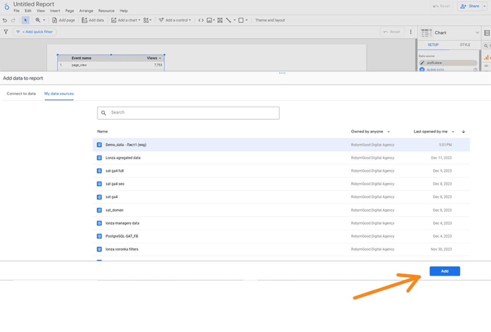Click the top header Reset button
The image size is (491, 332).
(x=441, y=6)
